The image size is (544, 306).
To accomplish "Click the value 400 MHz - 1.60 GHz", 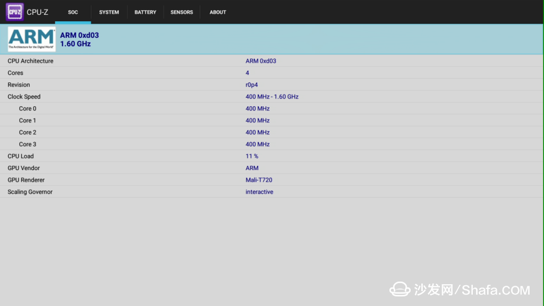I will 272,97.
